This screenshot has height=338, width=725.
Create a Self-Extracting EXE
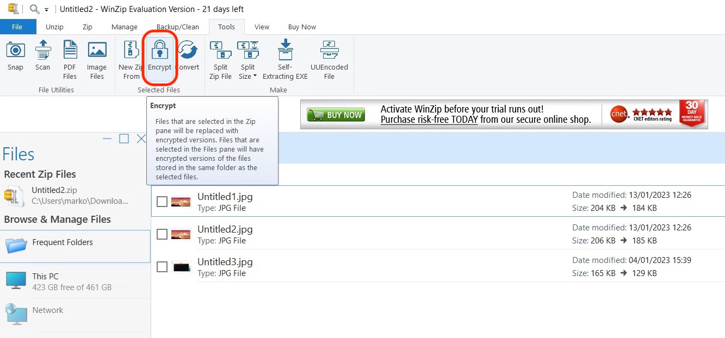[285, 60]
